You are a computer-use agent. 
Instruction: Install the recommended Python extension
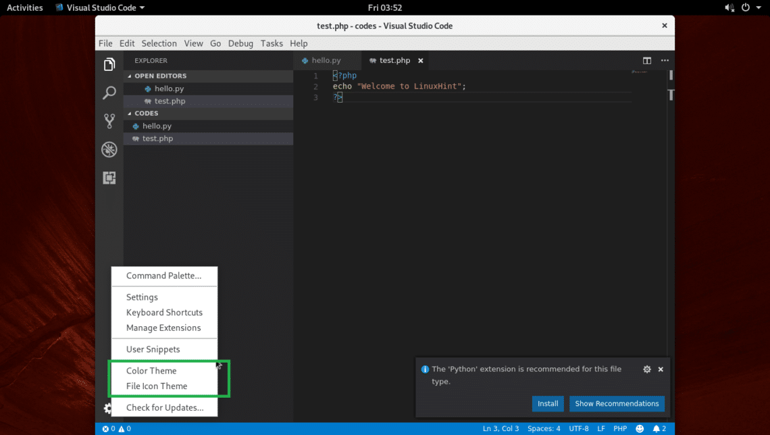(547, 404)
